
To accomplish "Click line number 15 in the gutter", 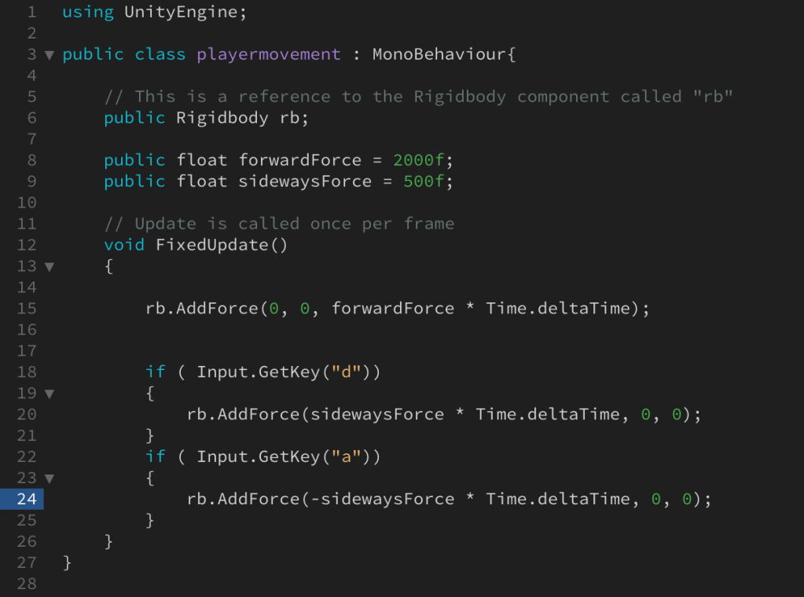I will (26, 309).
